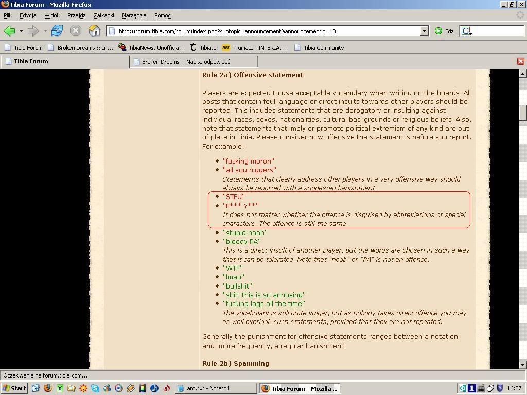This screenshot has height=395, width=527.
Task: Open the Forward button history dropdown arrow
Action: [x=45, y=31]
